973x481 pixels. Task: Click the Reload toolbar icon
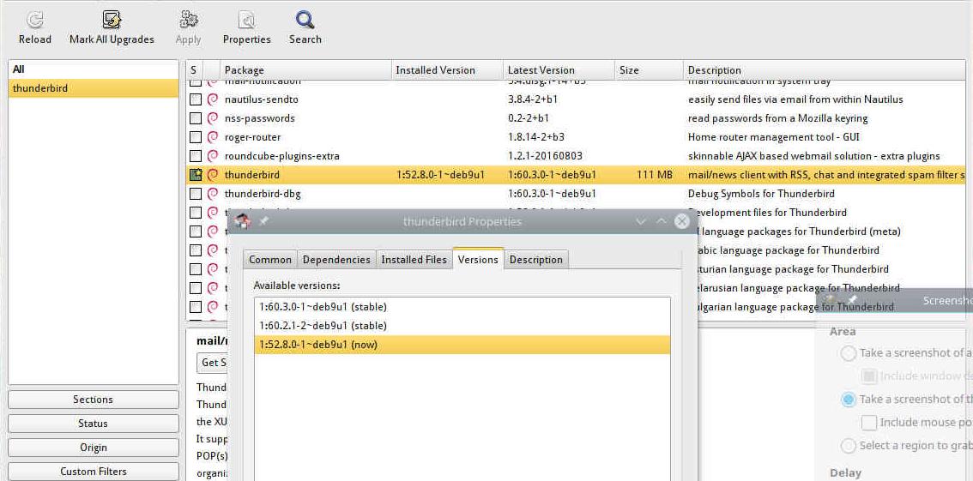pos(34,20)
